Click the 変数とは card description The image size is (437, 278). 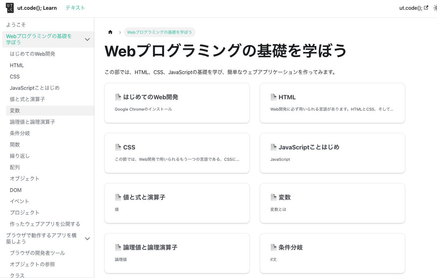point(278,210)
